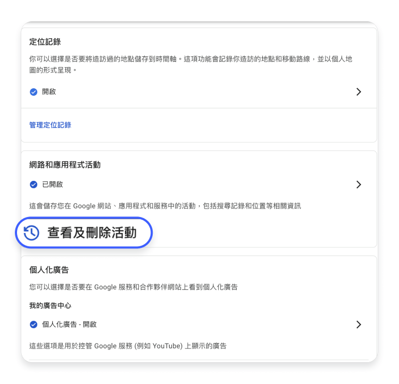Select the 我的廣告中心 subheading
Screen dimensions: 399x384
tap(50, 305)
